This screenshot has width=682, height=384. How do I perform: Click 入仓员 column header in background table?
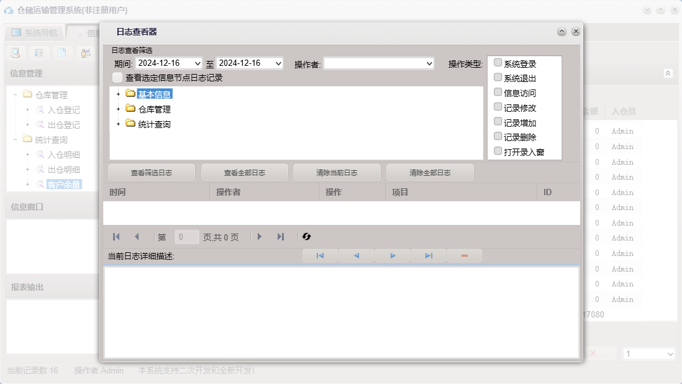[x=623, y=111]
